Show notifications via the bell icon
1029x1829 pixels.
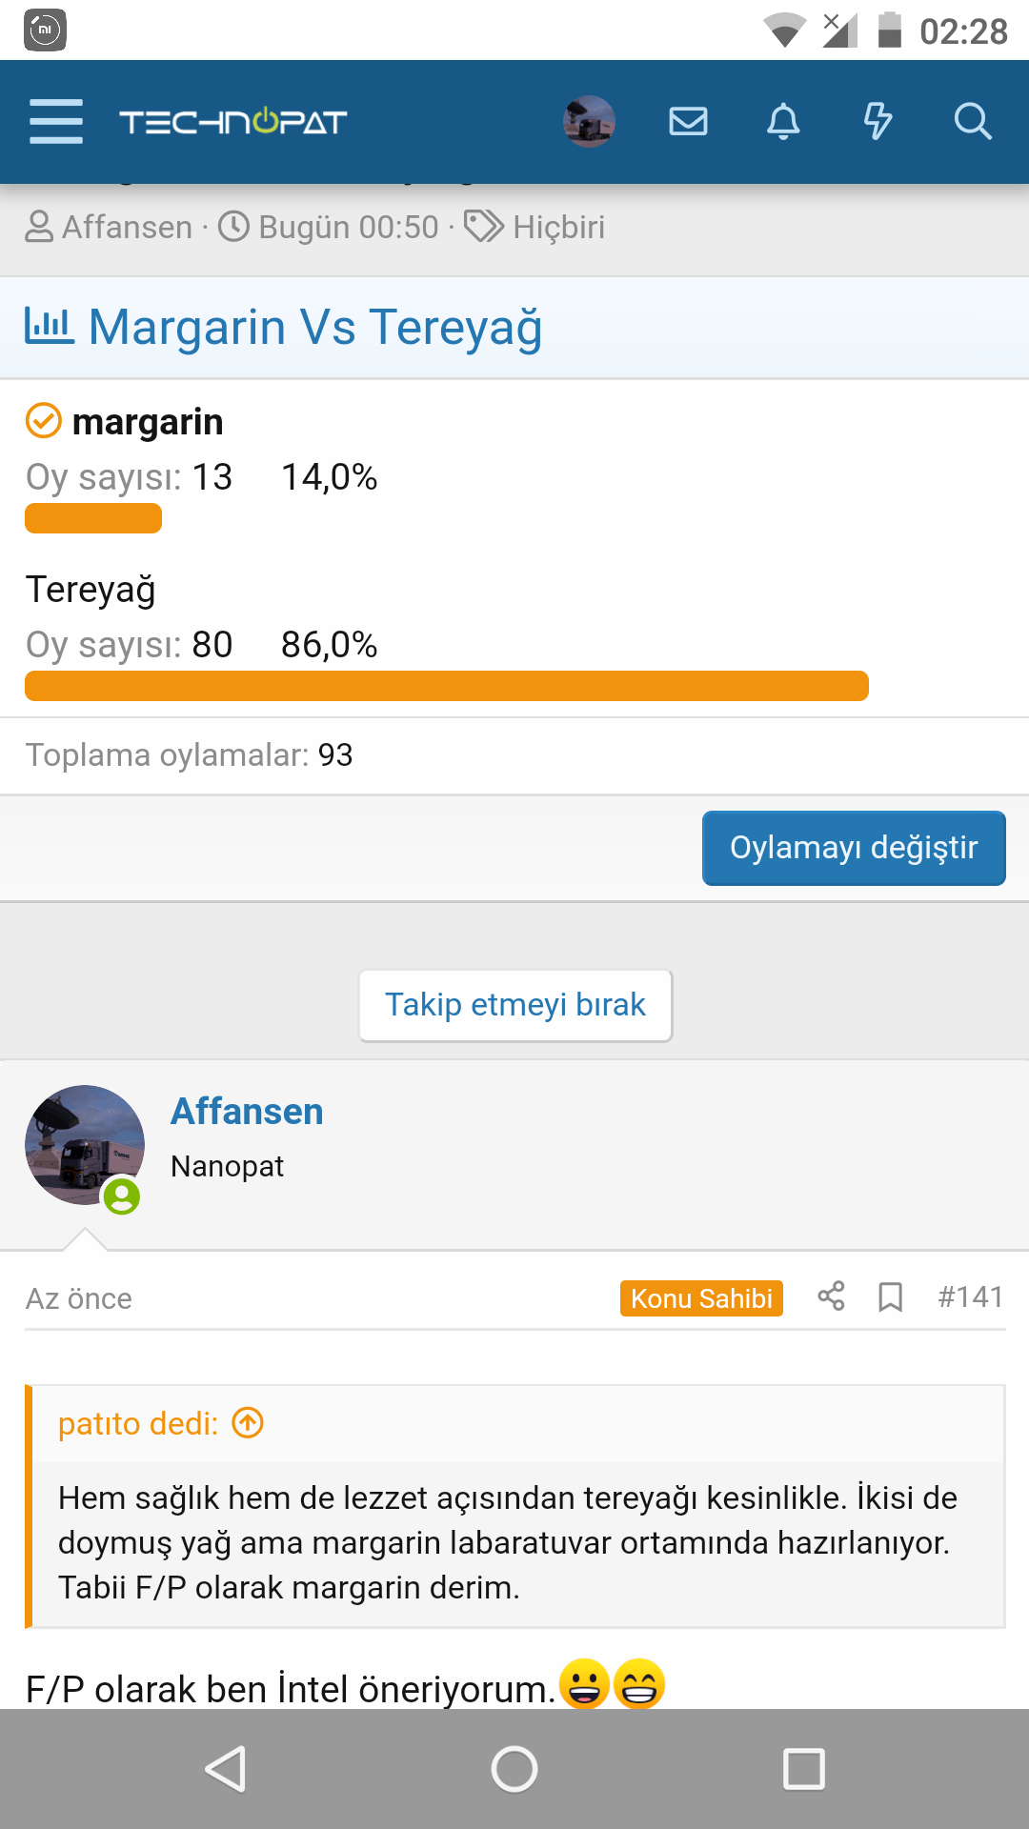pos(783,121)
